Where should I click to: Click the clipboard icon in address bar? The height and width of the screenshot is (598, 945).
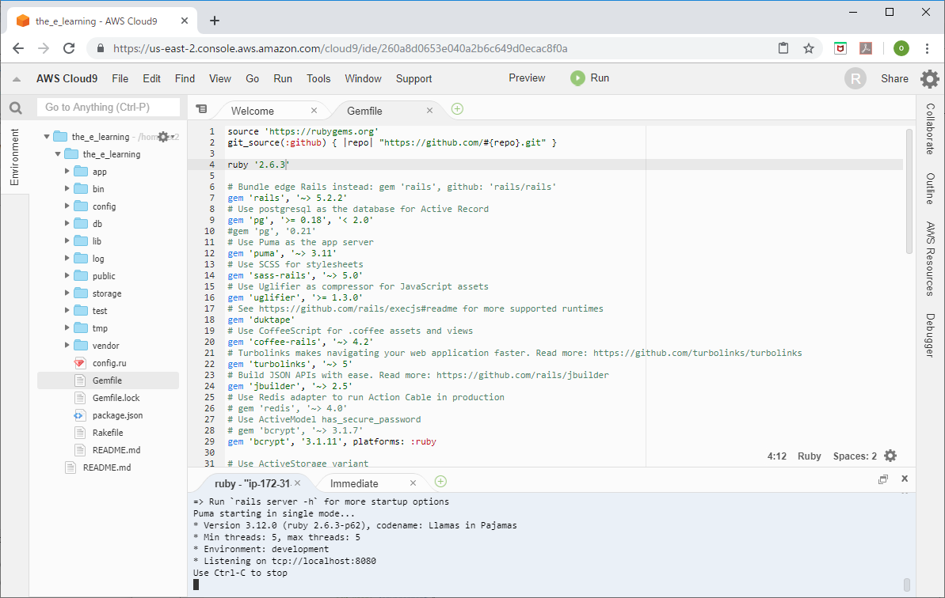tap(783, 48)
